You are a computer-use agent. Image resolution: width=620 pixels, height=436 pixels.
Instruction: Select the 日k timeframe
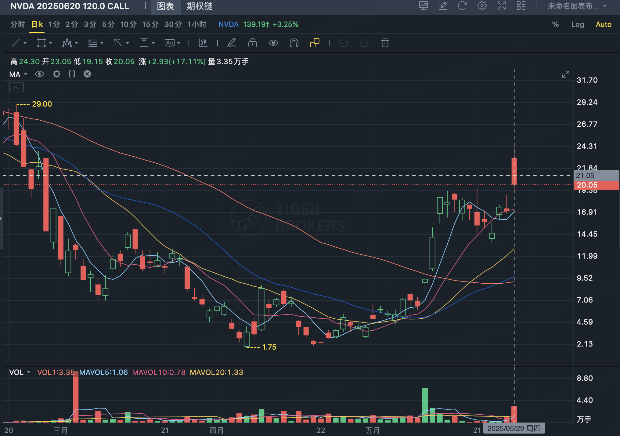pyautogui.click(x=37, y=24)
